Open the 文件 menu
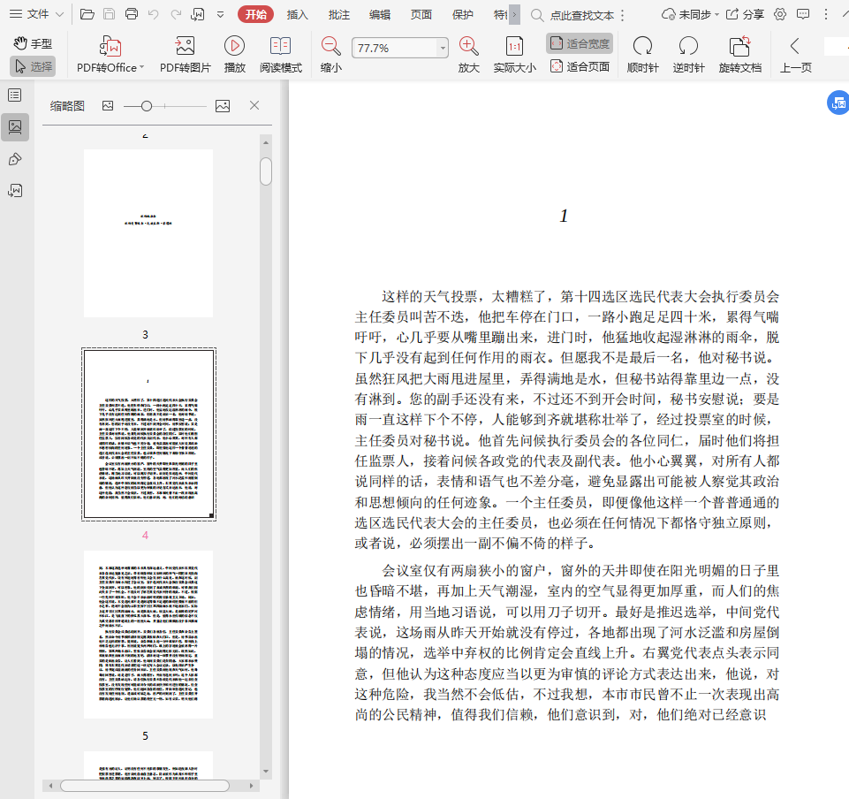Viewport: 849px width, 799px height. coord(37,15)
